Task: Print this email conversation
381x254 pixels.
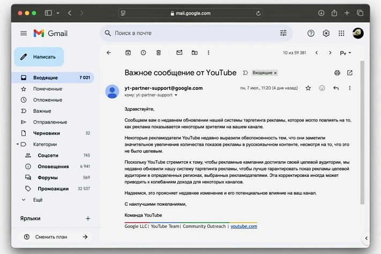Action: pos(337,73)
